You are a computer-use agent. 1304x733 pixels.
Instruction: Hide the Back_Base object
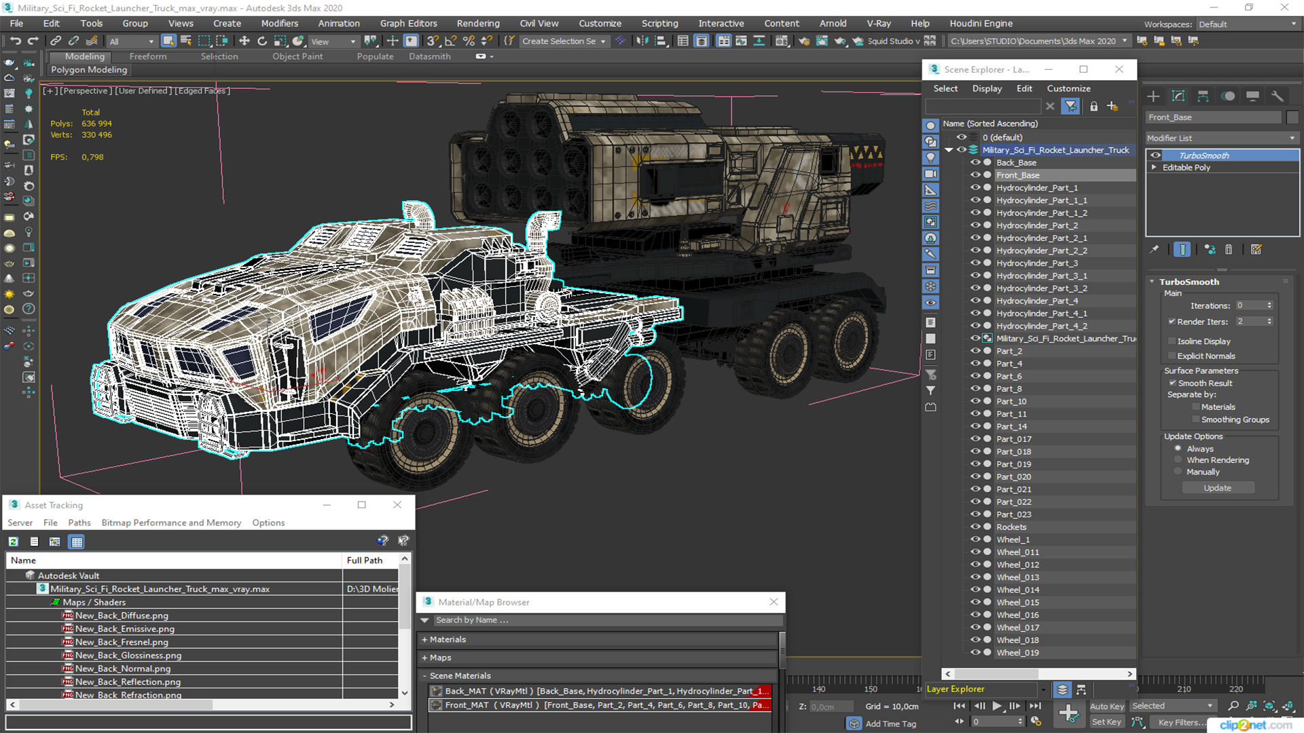975,163
